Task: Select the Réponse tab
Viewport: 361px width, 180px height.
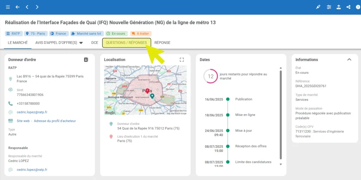Action: [162, 43]
